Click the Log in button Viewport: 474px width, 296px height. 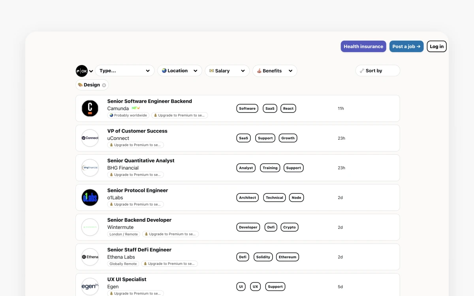(437, 46)
